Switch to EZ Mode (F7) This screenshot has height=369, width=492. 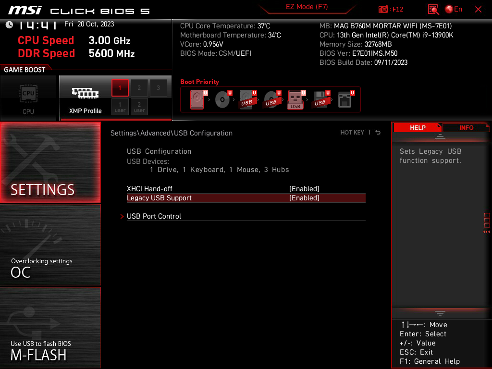coord(307,7)
